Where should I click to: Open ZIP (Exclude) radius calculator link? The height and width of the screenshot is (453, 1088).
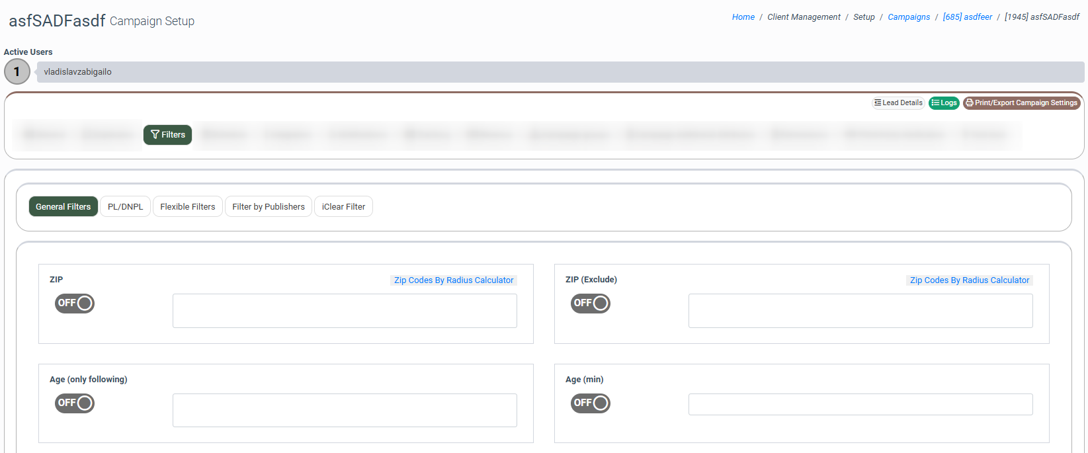click(969, 280)
